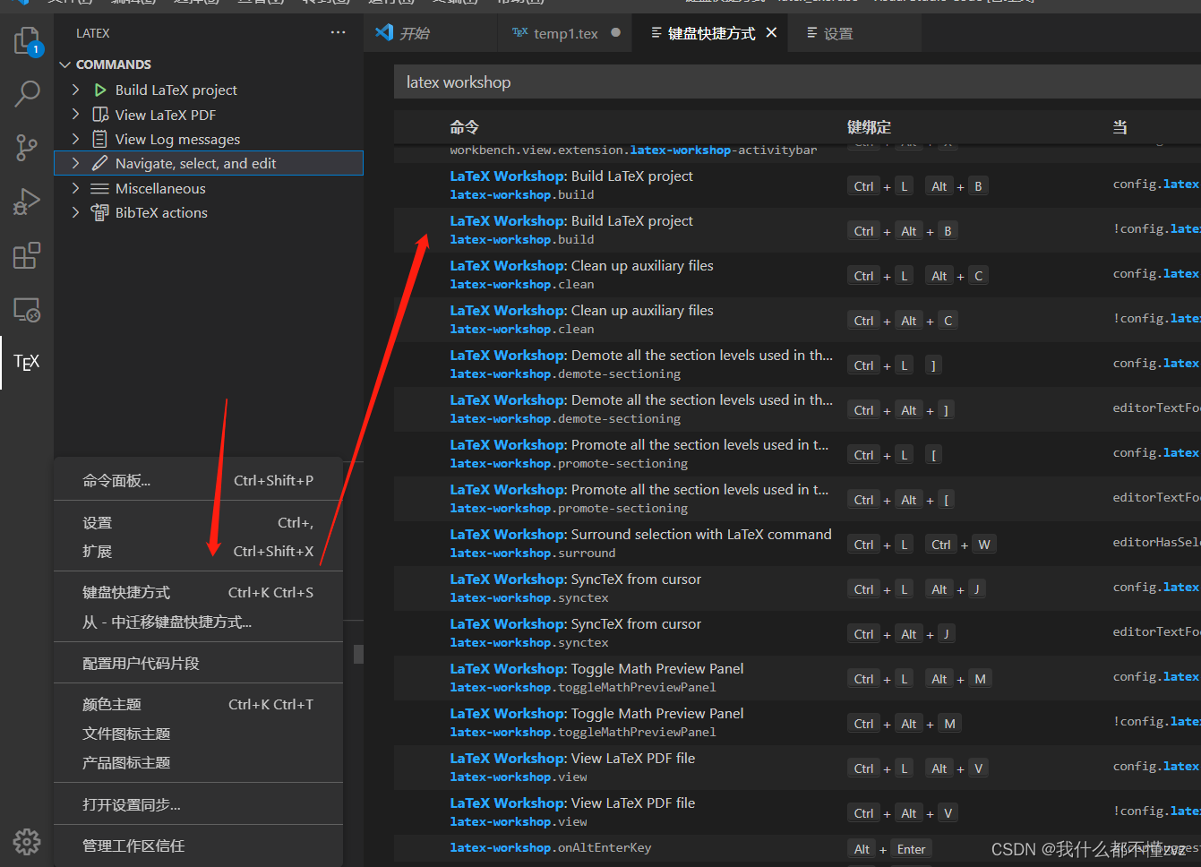Expand BibTeX actions tree node
This screenshot has width=1201, height=867.
76,212
